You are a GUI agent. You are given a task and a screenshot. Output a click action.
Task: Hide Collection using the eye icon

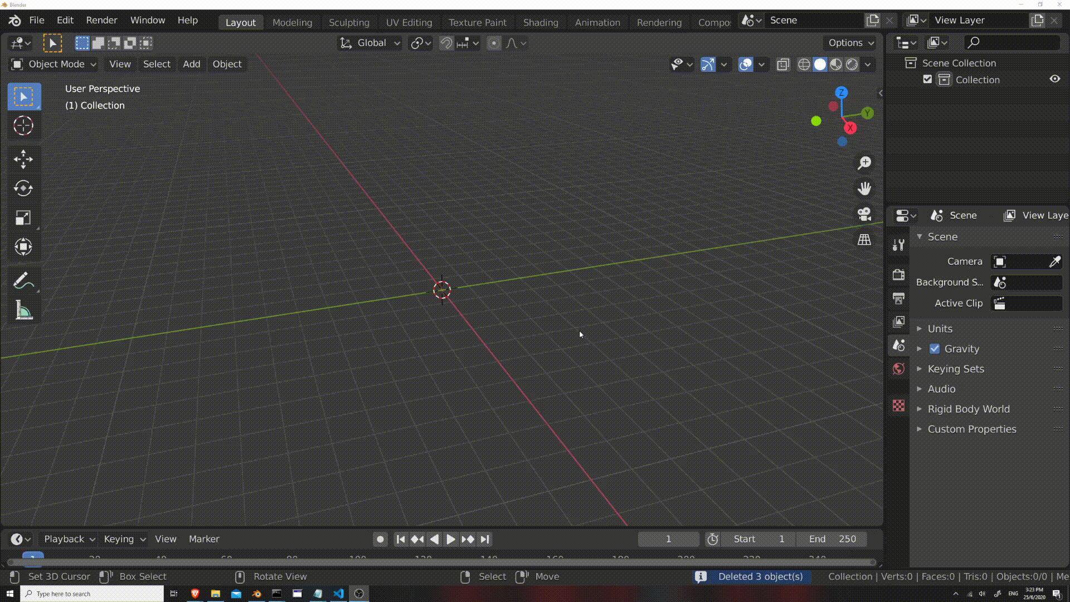pos(1055,79)
